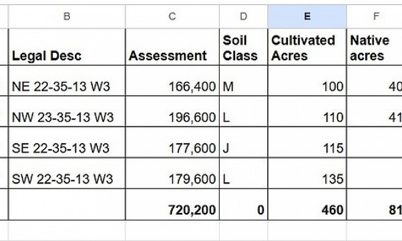Image resolution: width=402 pixels, height=241 pixels.
Task: Select soil class 'L' in SW 22-35-13 row
Action: point(244,173)
